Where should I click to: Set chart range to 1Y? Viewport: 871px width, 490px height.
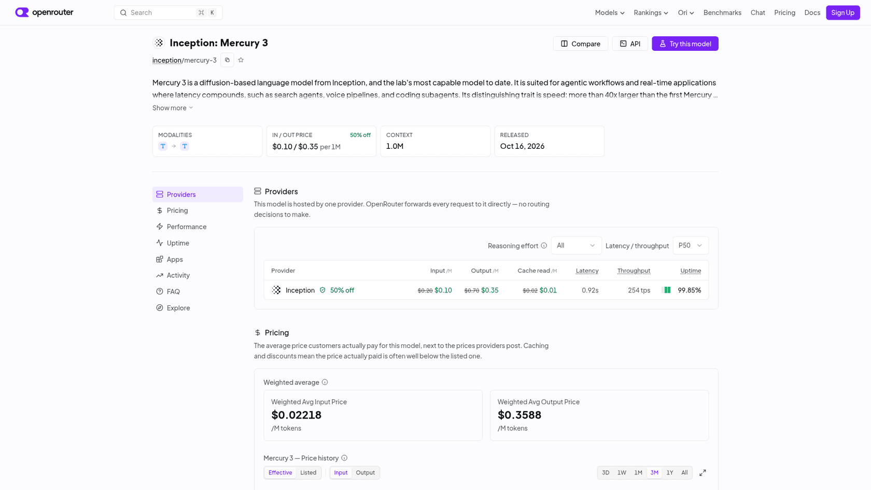(670, 473)
